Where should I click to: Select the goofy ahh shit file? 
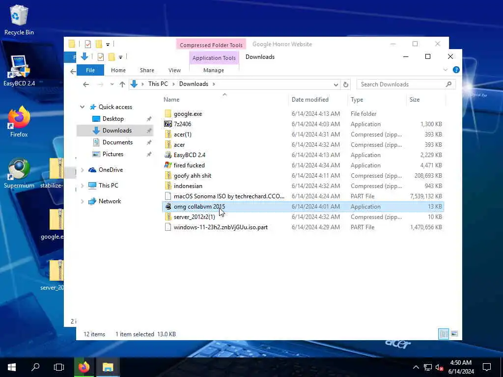click(x=303, y=176)
